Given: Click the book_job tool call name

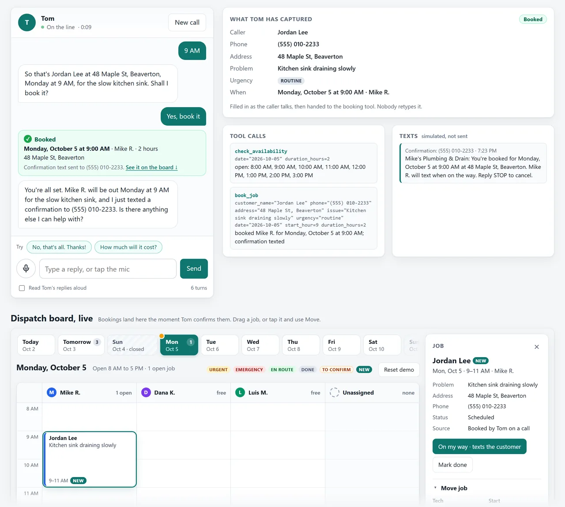Looking at the screenshot, I should 246,195.
